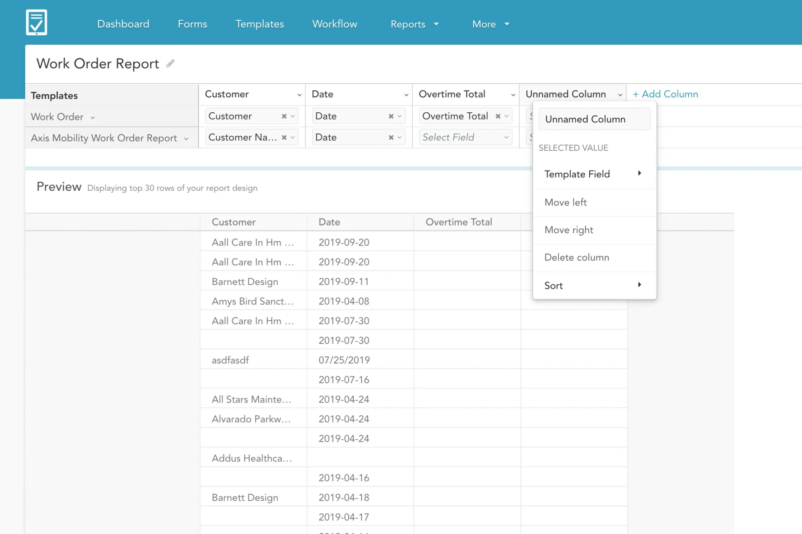Screen dimensions: 802x534
Task: Click the All Stars Mainte… cell
Action: pos(253,399)
